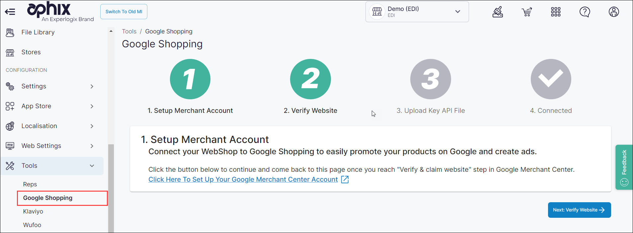
Task: Click the clear cache broom icon
Action: (497, 12)
